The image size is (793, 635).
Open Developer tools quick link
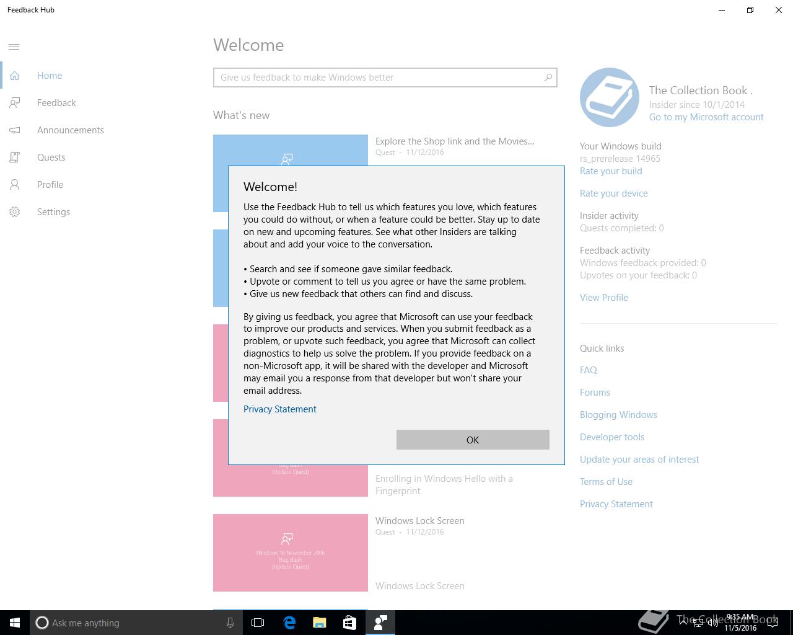612,437
